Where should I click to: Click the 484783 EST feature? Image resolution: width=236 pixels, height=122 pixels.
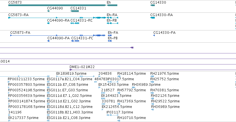[x=96, y=82]
